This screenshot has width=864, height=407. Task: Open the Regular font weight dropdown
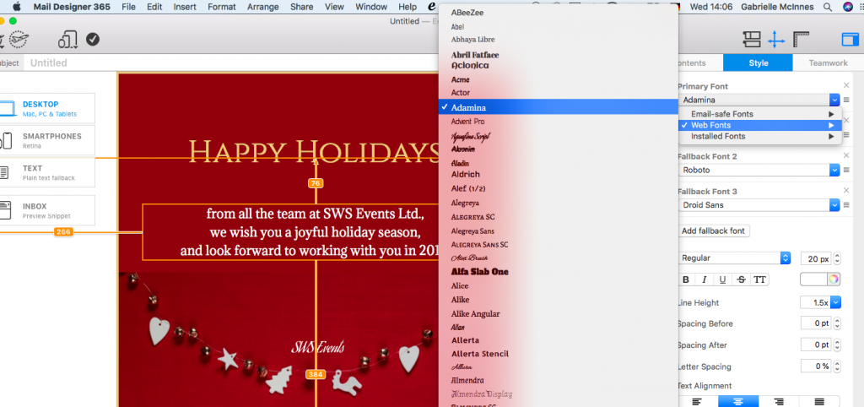[734, 258]
